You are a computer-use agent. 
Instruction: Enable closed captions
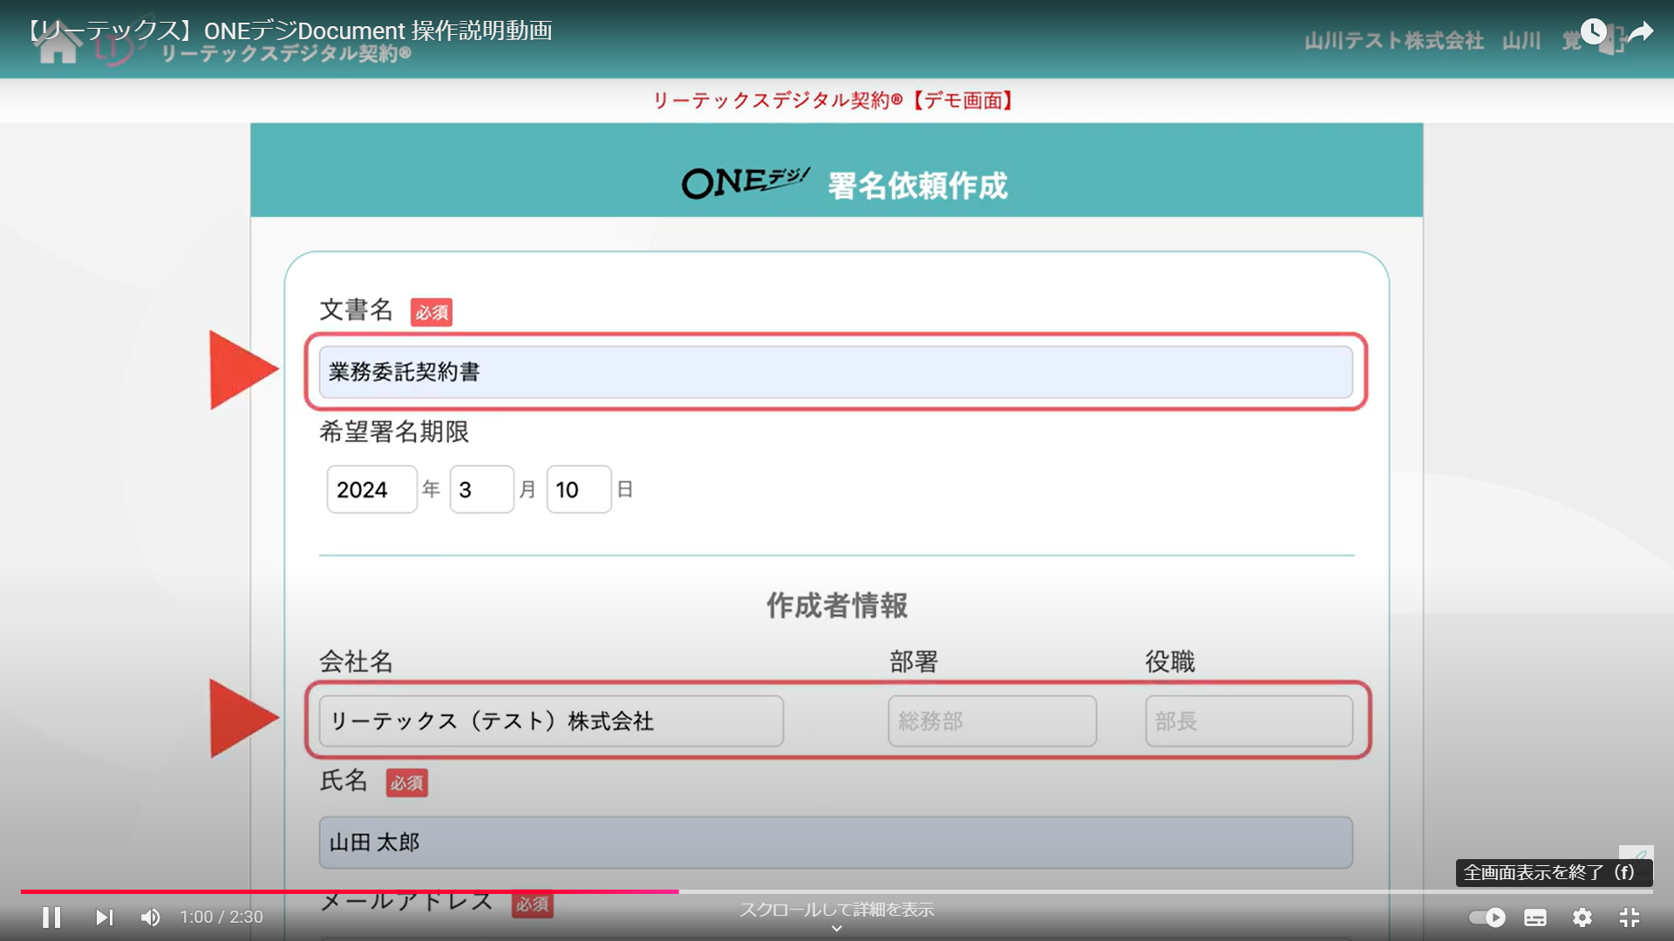pyautogui.click(x=1534, y=917)
